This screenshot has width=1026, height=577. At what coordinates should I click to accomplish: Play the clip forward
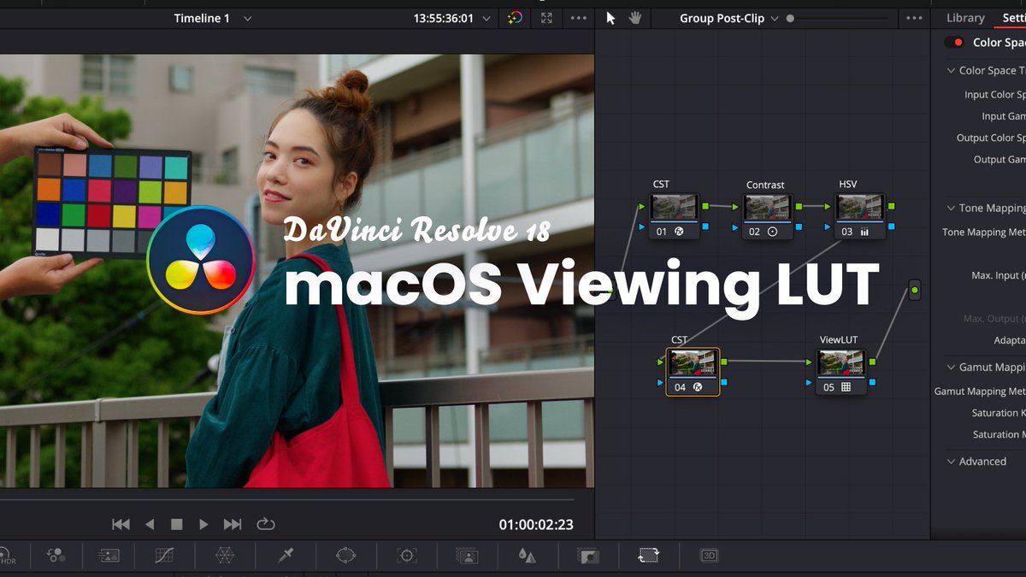203,524
